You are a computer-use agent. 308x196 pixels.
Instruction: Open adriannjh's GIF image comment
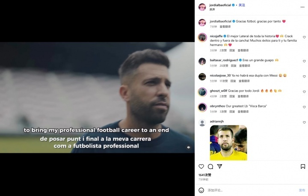point(228,143)
